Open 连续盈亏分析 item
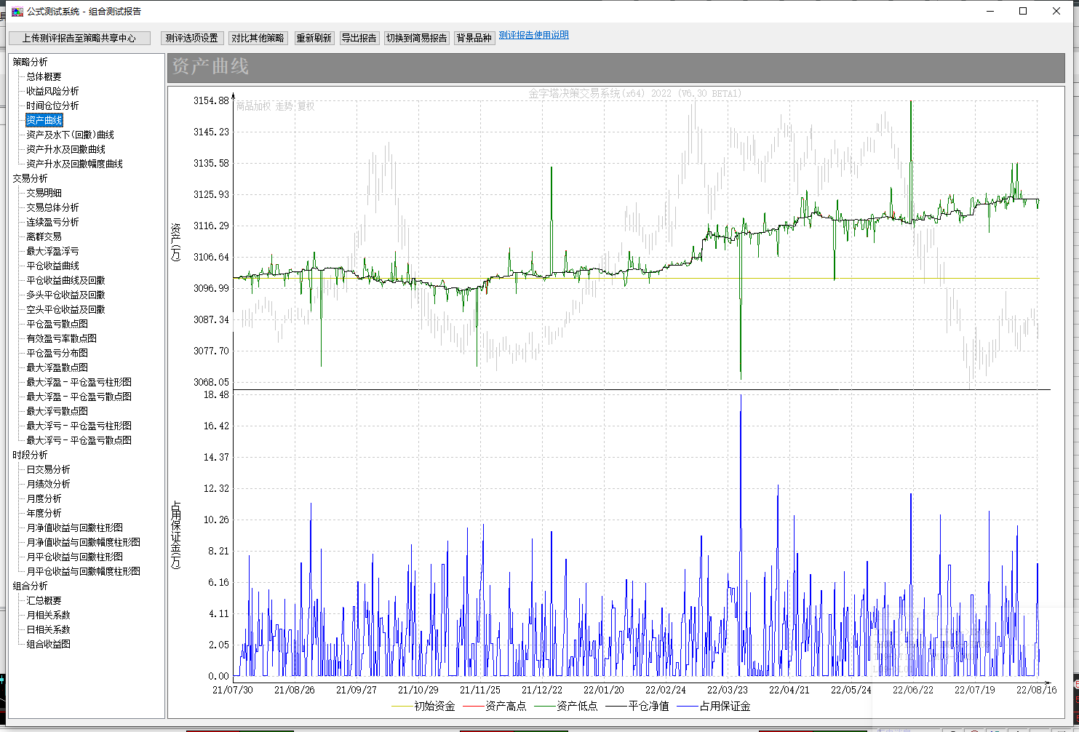The height and width of the screenshot is (732, 1079). pyautogui.click(x=53, y=222)
